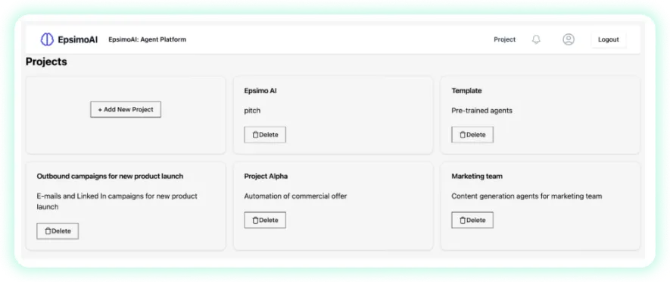Click trash icon on Marketing team card

click(463, 221)
